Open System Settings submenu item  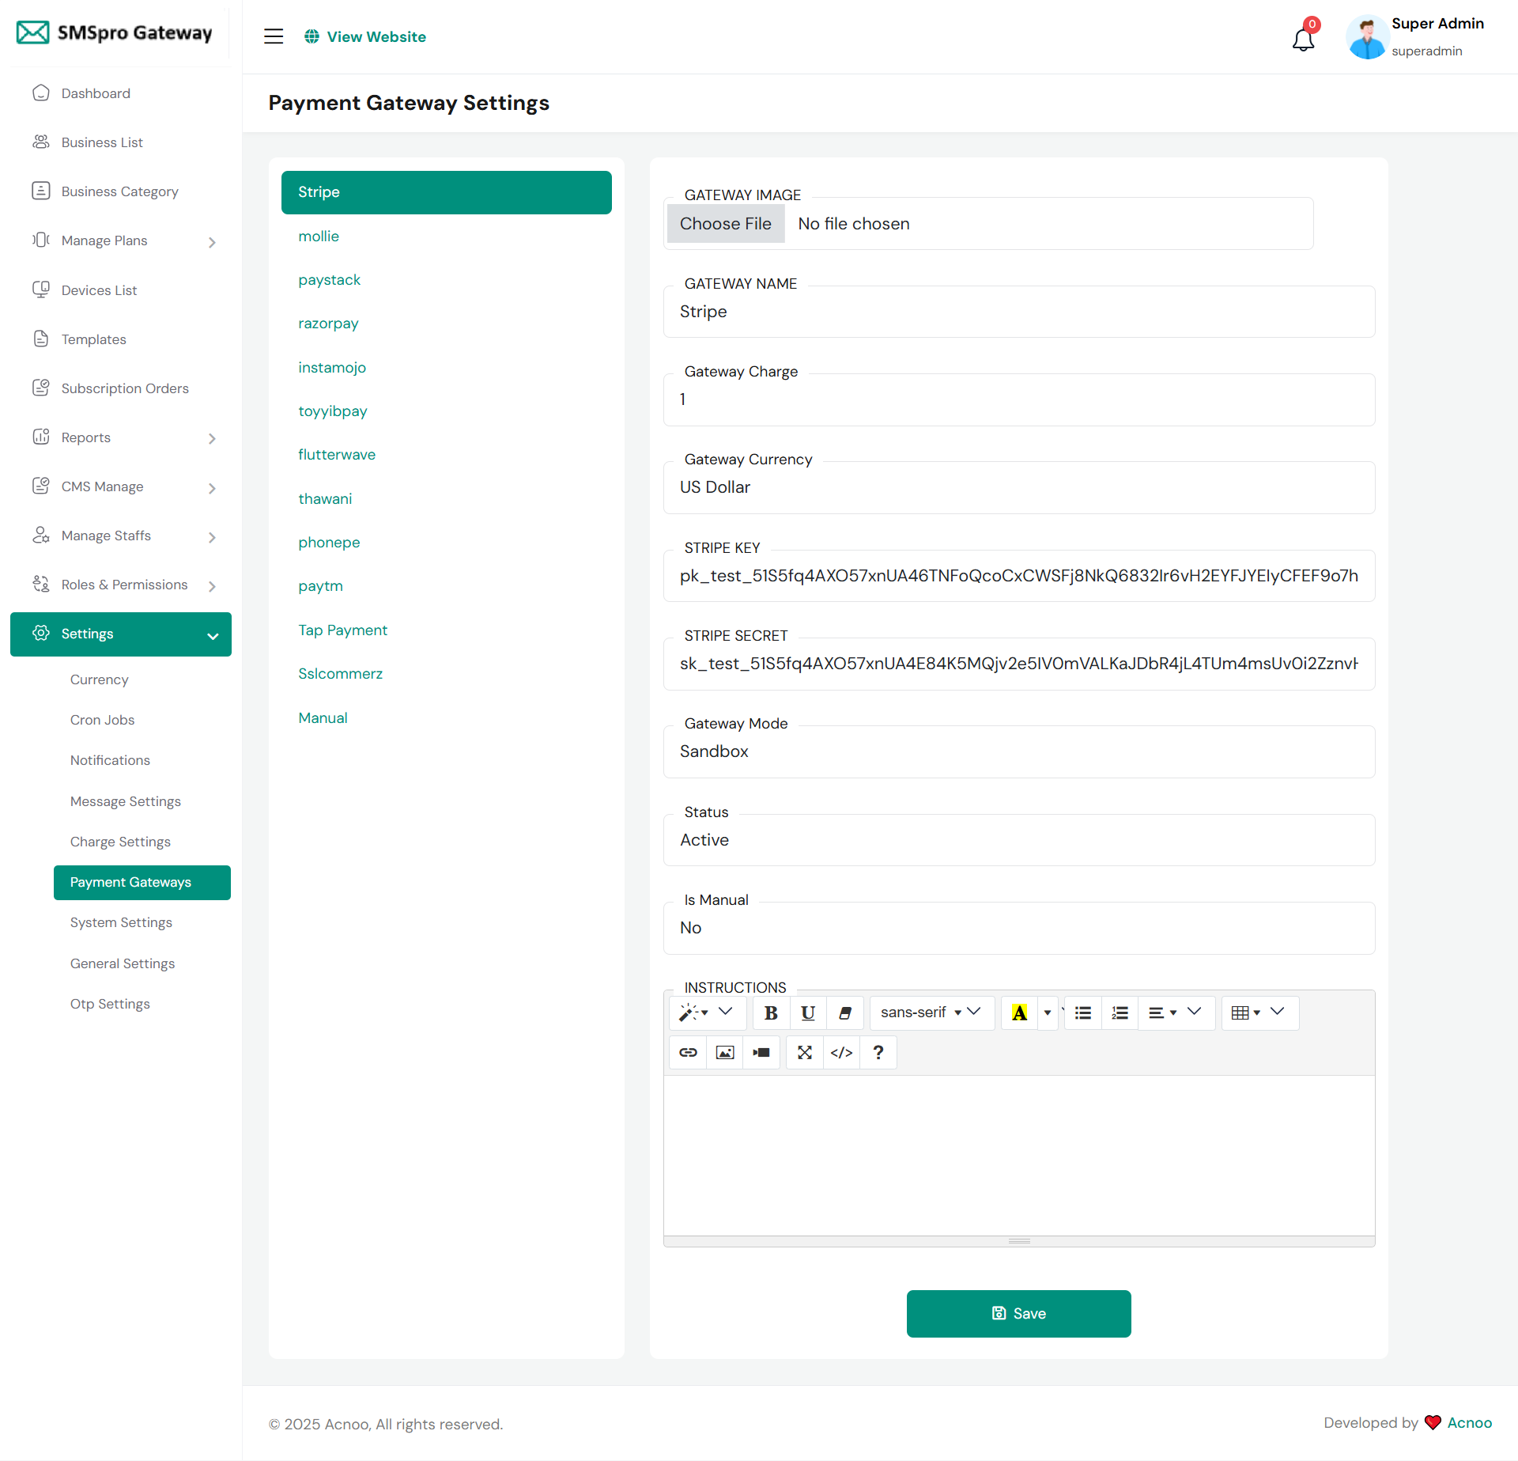(x=121, y=922)
